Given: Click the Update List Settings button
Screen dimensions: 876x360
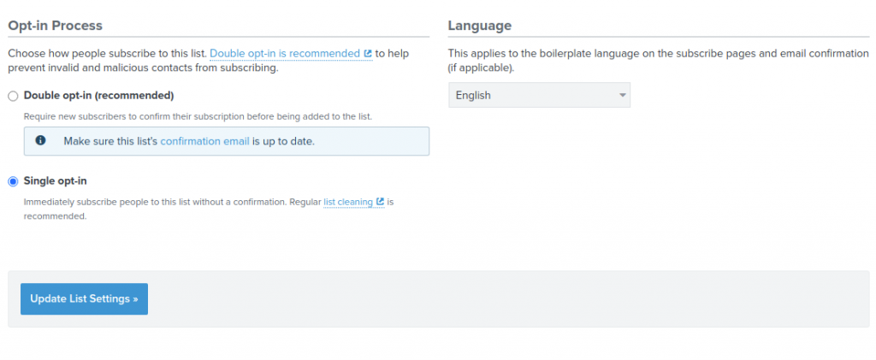Looking at the screenshot, I should [x=85, y=298].
